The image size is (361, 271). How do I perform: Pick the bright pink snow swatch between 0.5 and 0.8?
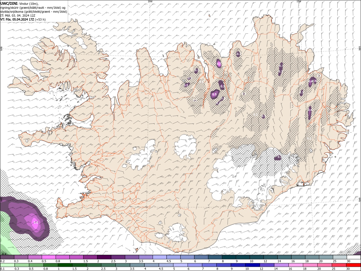49,257
